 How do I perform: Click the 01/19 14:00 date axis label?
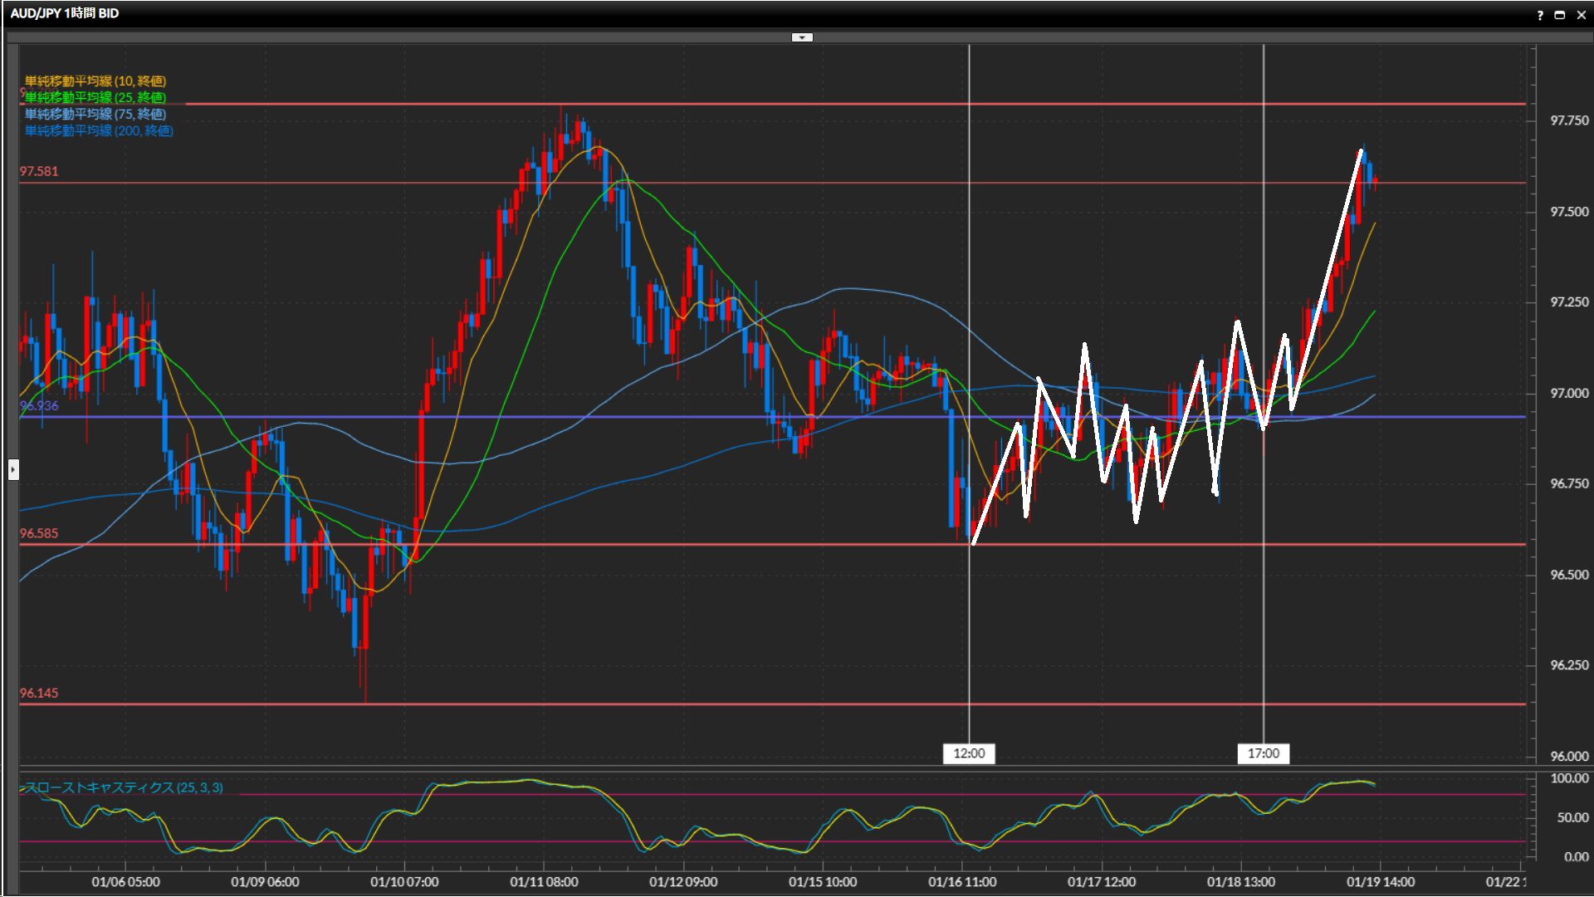pos(1380,882)
